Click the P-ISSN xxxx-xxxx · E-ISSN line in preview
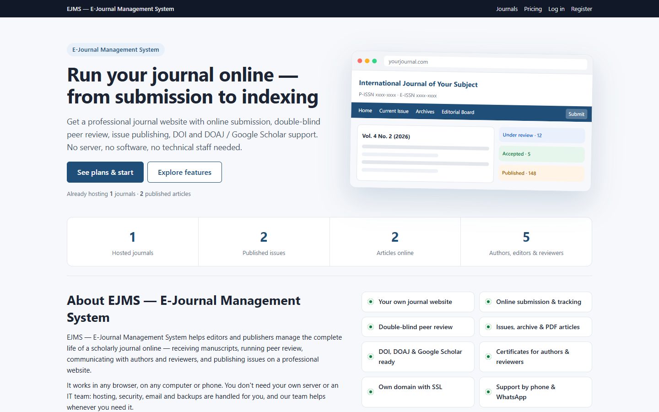The width and height of the screenshot is (659, 412). click(x=398, y=95)
